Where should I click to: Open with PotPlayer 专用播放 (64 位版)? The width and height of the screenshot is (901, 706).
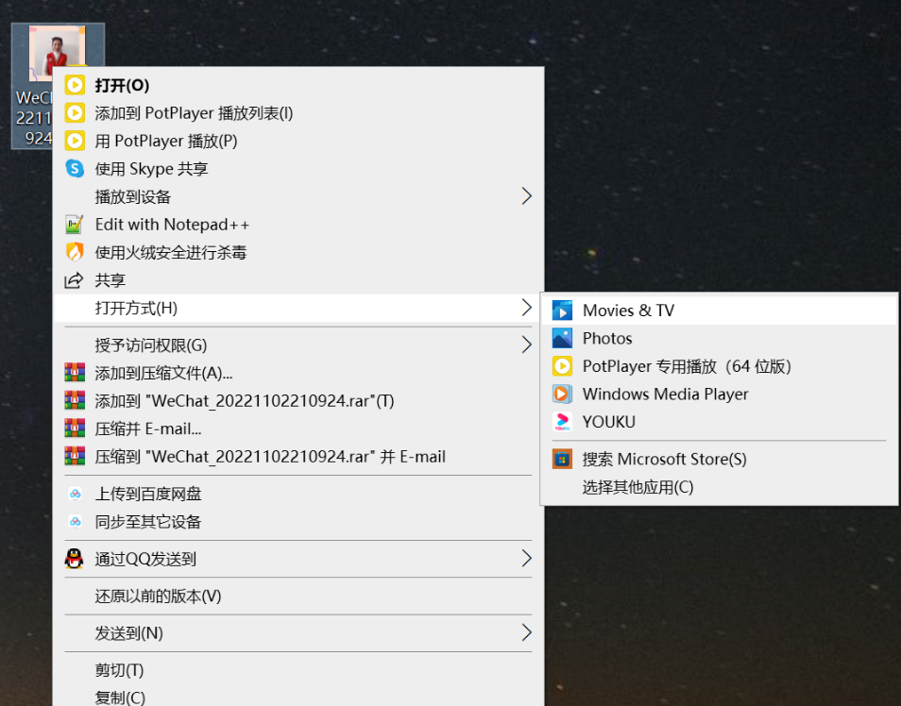coord(719,366)
